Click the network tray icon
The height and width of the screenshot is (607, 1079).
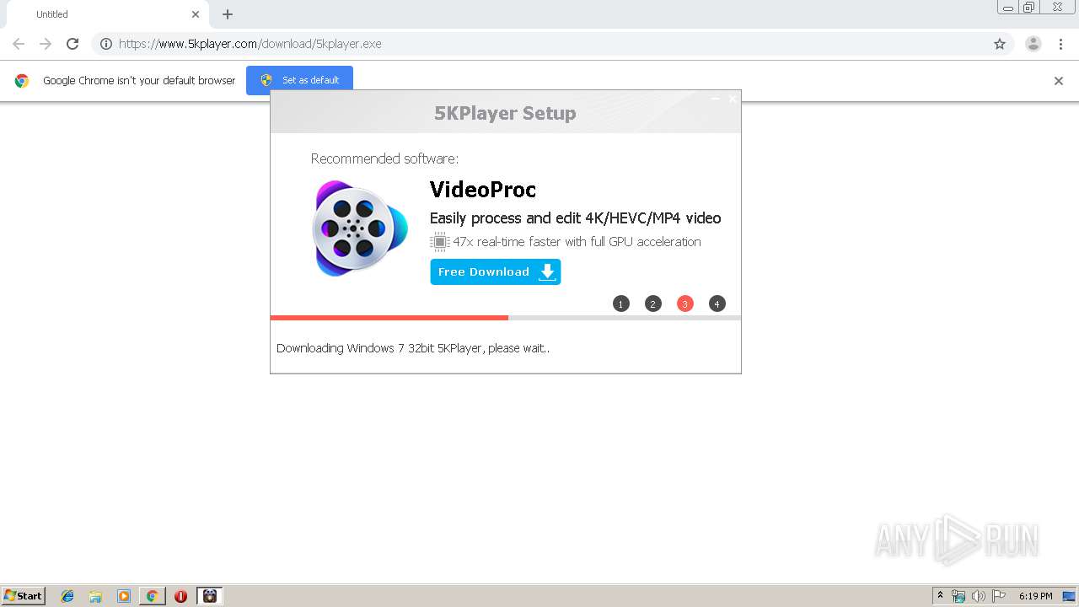coord(958,596)
